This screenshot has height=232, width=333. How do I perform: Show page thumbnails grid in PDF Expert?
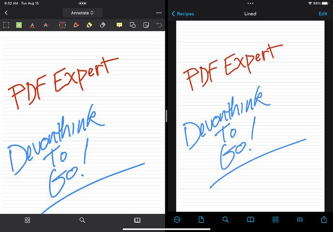tap(28, 220)
